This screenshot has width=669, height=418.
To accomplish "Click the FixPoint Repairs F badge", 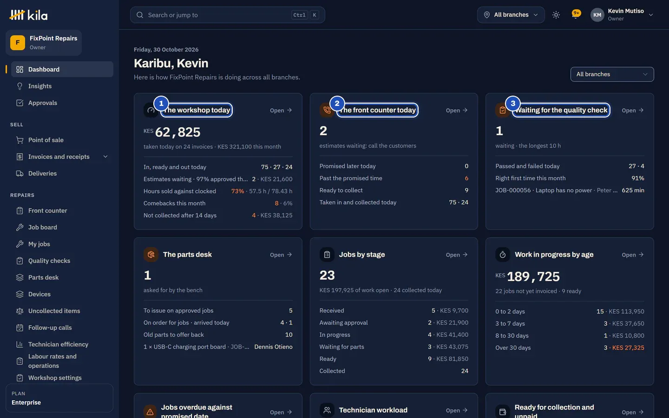I will tap(18, 43).
